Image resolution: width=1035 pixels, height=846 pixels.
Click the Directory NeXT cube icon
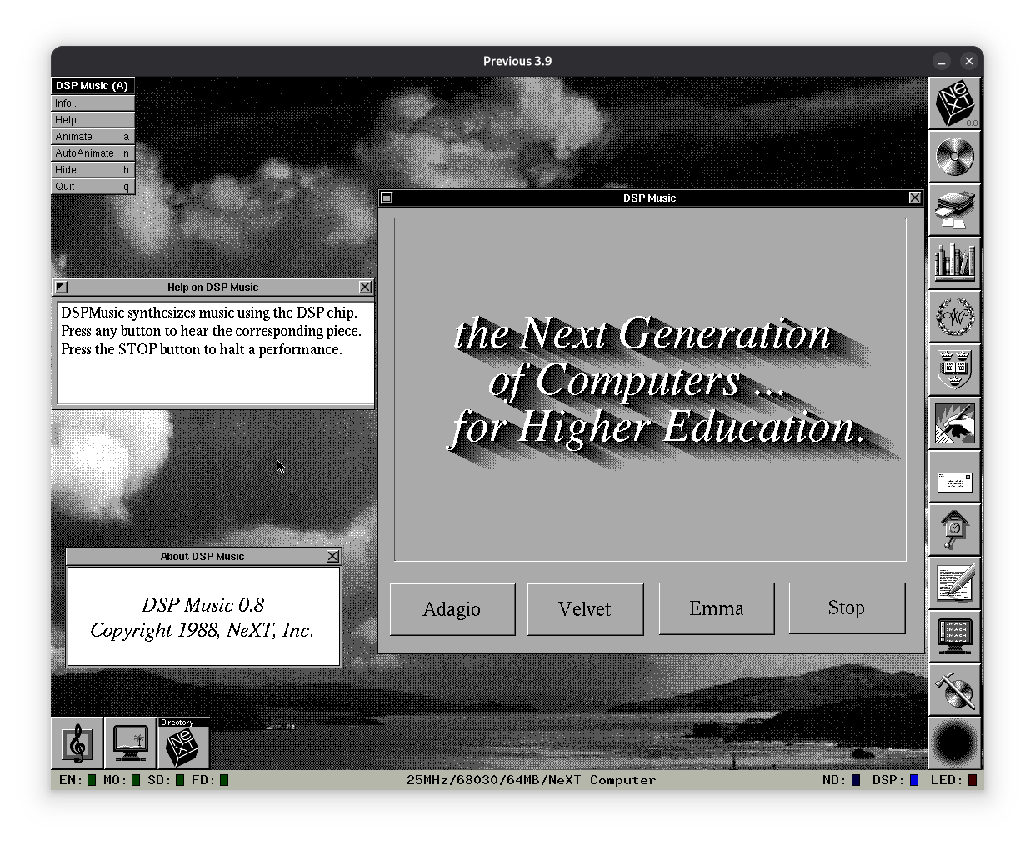(184, 743)
